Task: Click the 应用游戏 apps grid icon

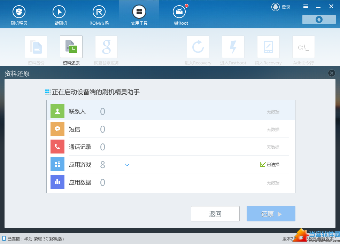Action: tap(57, 165)
